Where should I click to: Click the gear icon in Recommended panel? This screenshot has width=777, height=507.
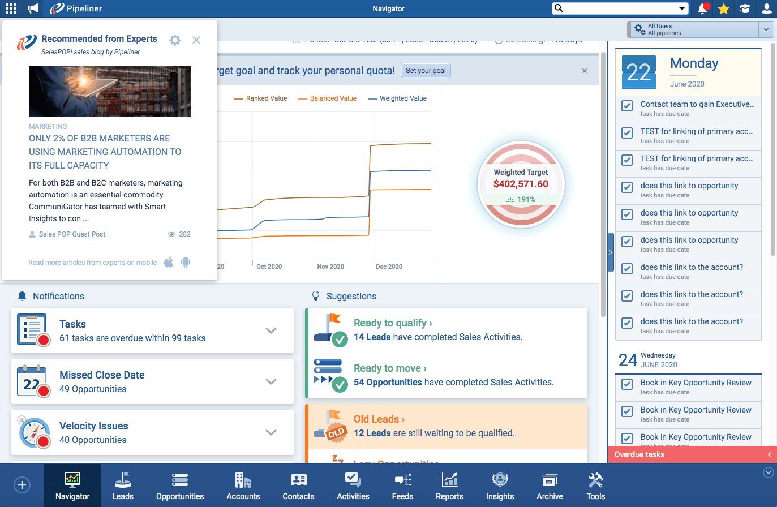click(175, 40)
